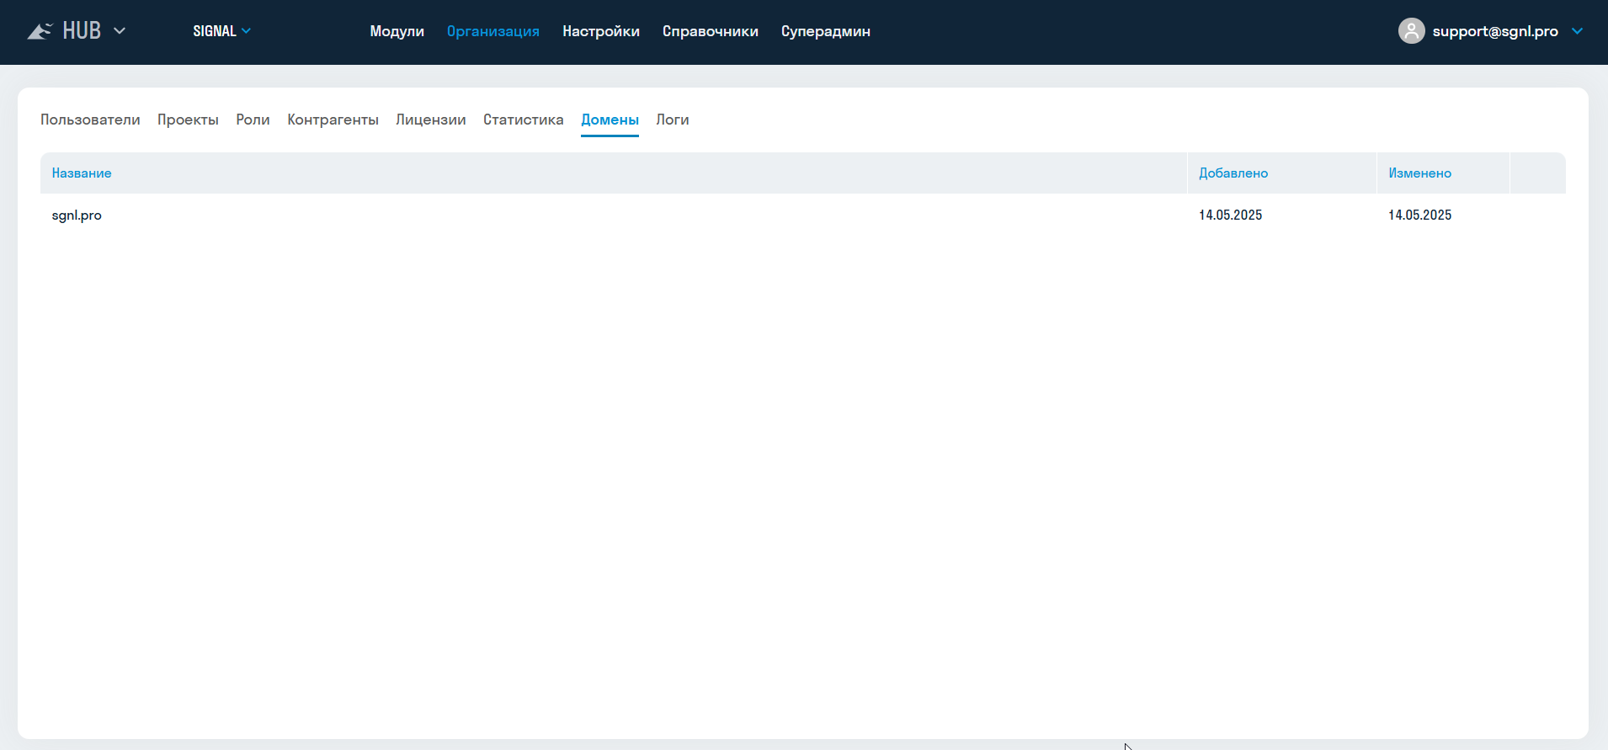Click the support@sgnl.pro account name
This screenshot has height=750, width=1608.
pyautogui.click(x=1495, y=31)
